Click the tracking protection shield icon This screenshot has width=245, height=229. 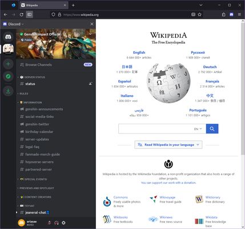[53, 14]
